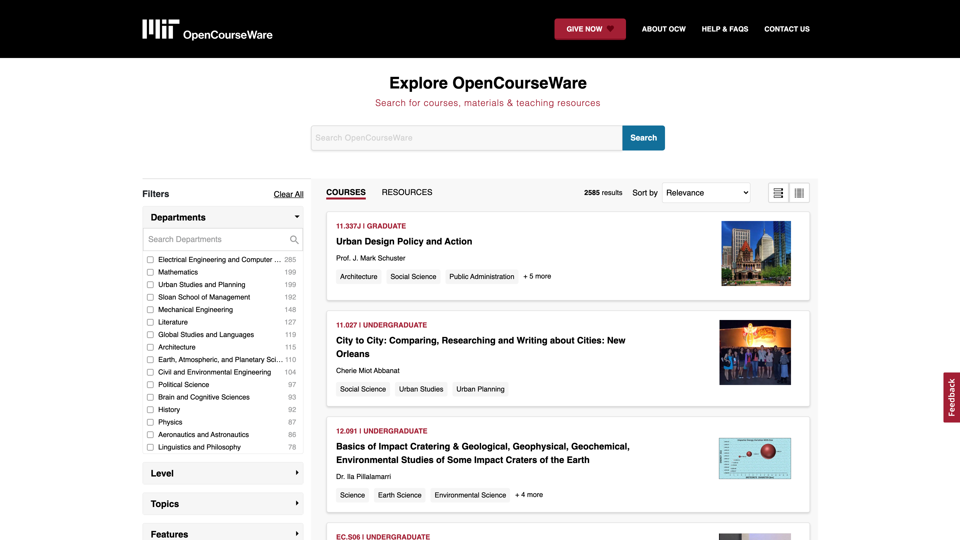Click the Earth Science topic tag
Screen dimensions: 960x540
pos(399,495)
